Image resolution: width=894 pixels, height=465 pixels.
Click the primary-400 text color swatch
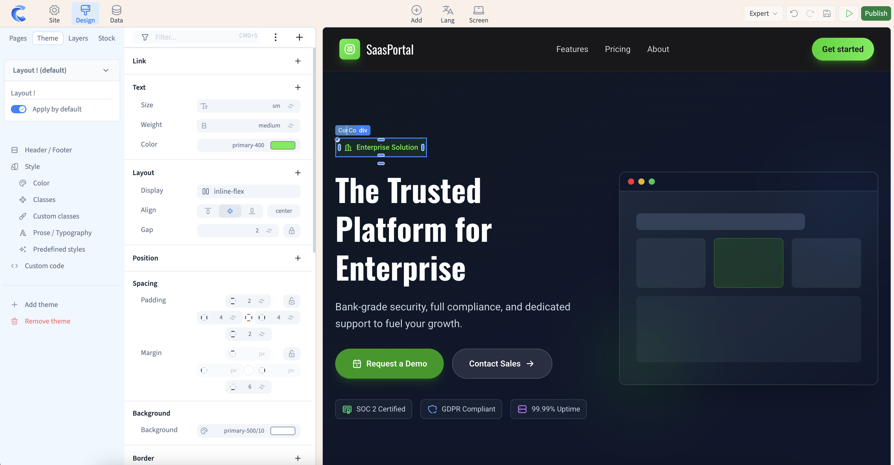[x=282, y=145]
